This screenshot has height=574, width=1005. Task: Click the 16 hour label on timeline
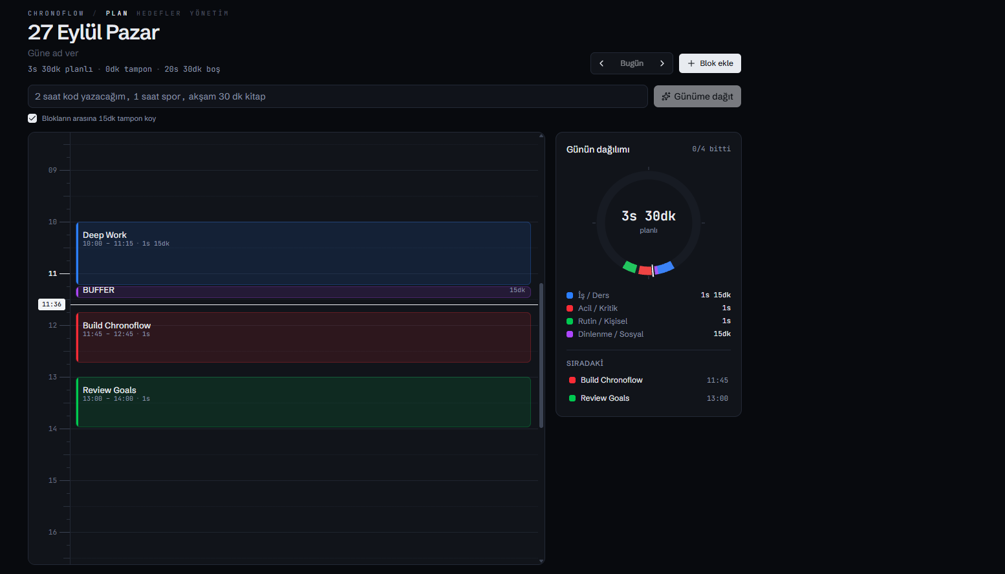pyautogui.click(x=52, y=532)
